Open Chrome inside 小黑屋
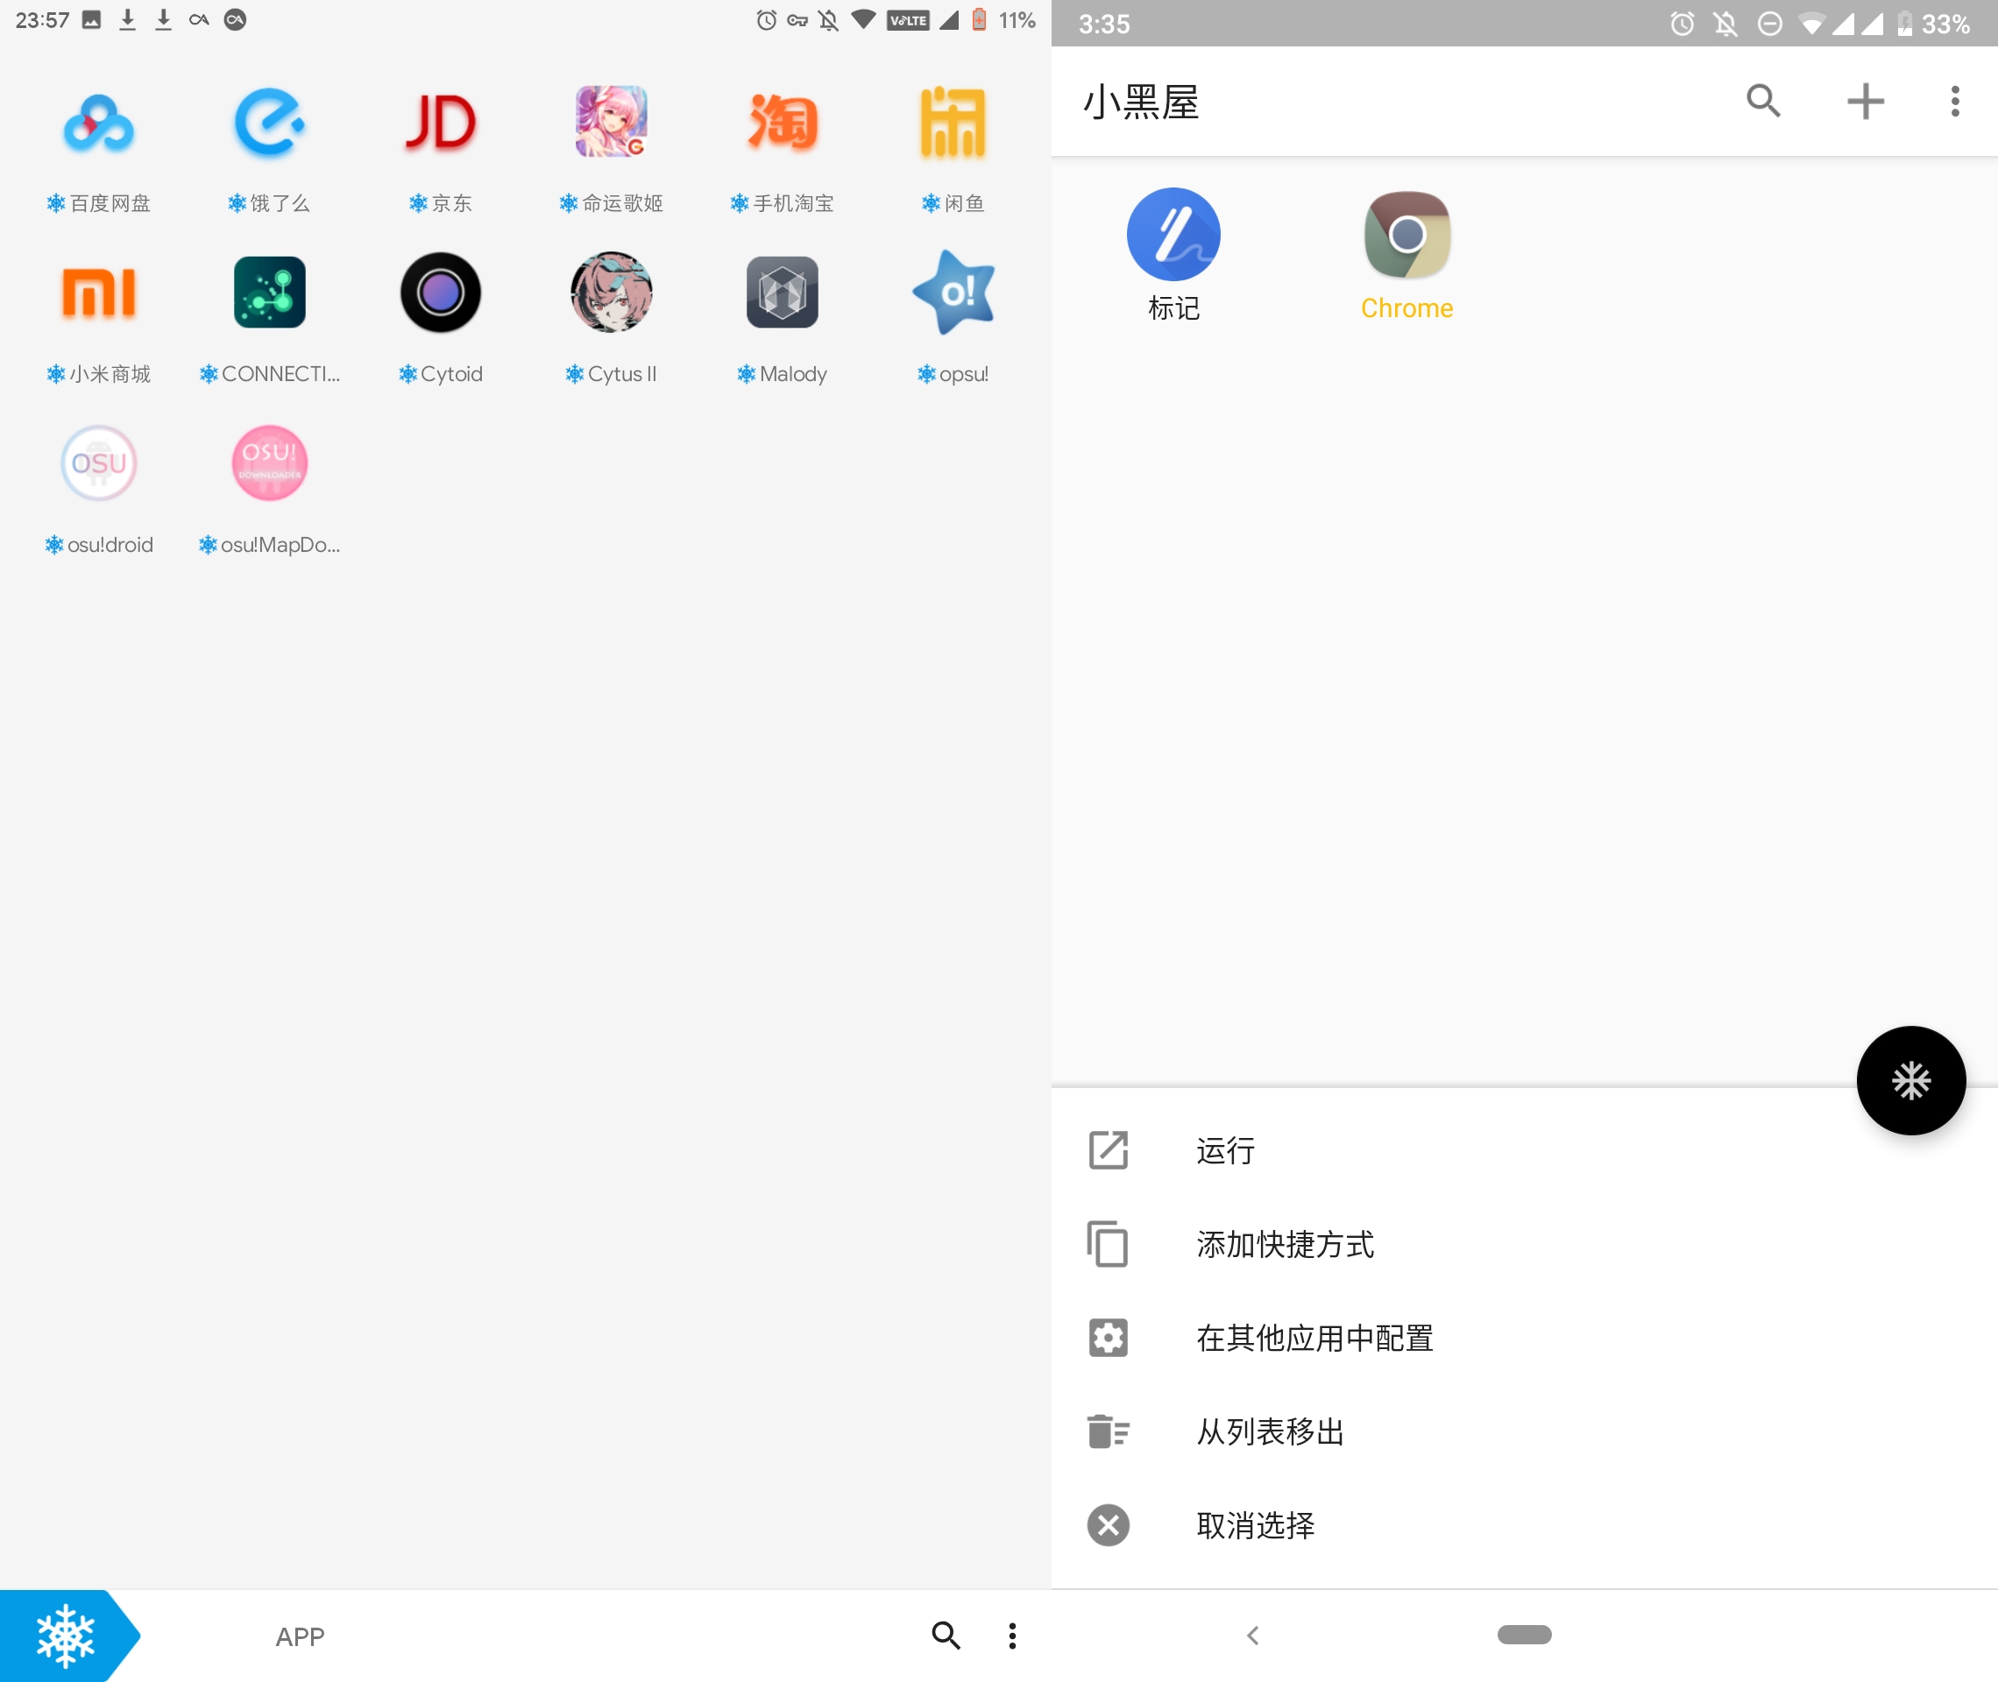Image resolution: width=1998 pixels, height=1682 pixels. [x=1406, y=235]
